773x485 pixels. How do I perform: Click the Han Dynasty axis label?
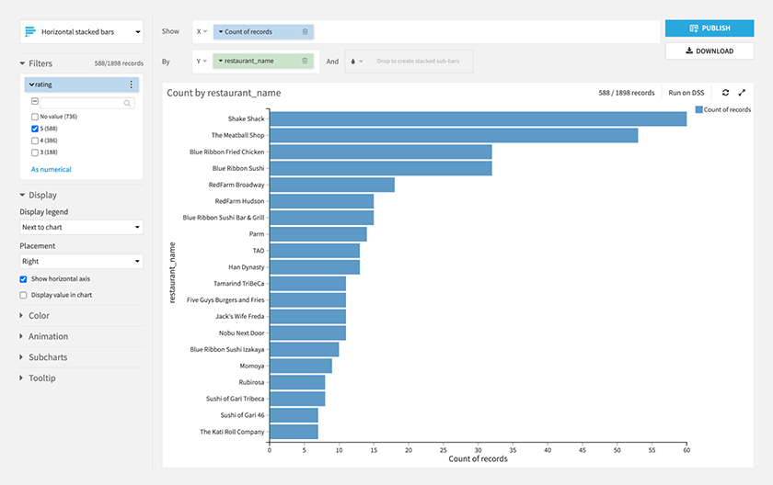point(246,267)
